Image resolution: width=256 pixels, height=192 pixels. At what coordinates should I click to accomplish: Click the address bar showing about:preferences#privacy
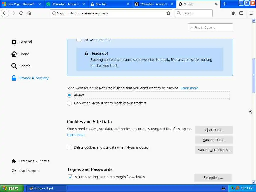tap(111, 13)
